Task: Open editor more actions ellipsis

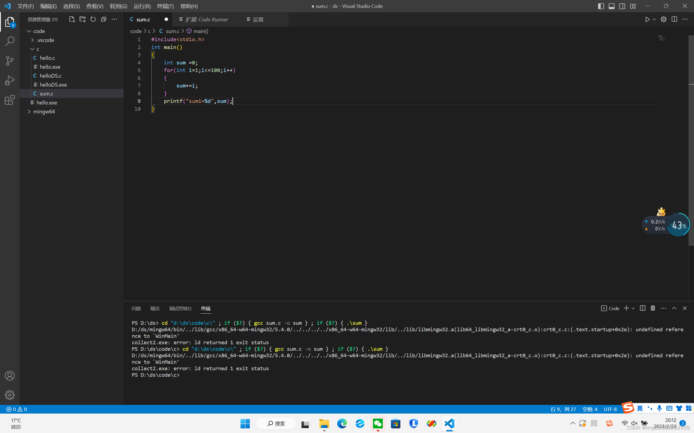Action: click(x=685, y=19)
